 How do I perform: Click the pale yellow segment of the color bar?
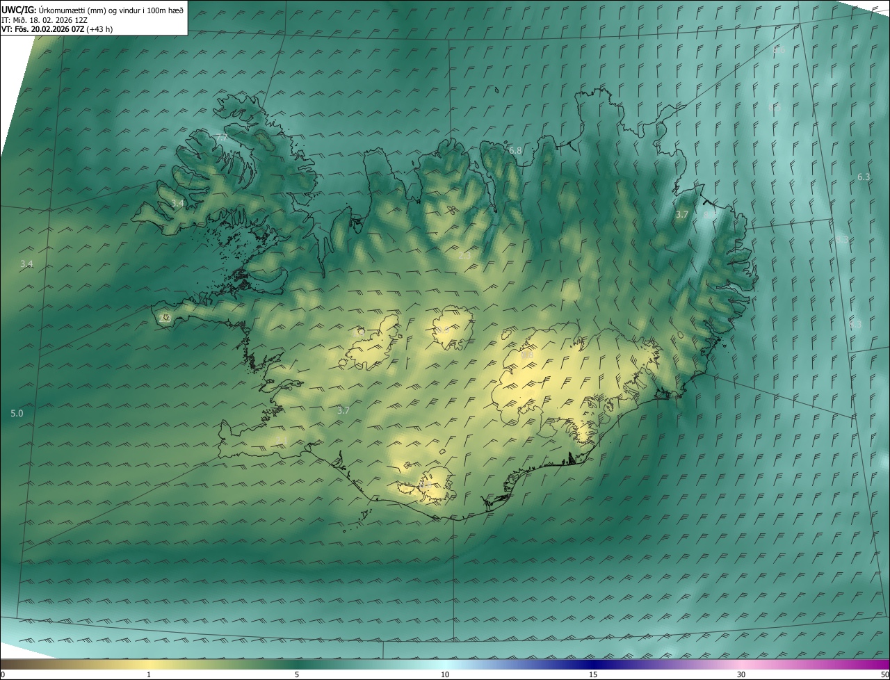[x=149, y=665]
